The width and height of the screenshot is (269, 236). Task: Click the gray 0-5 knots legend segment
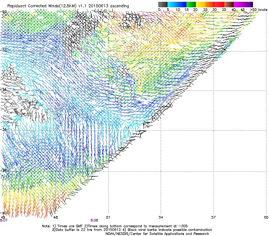pos(163,4)
